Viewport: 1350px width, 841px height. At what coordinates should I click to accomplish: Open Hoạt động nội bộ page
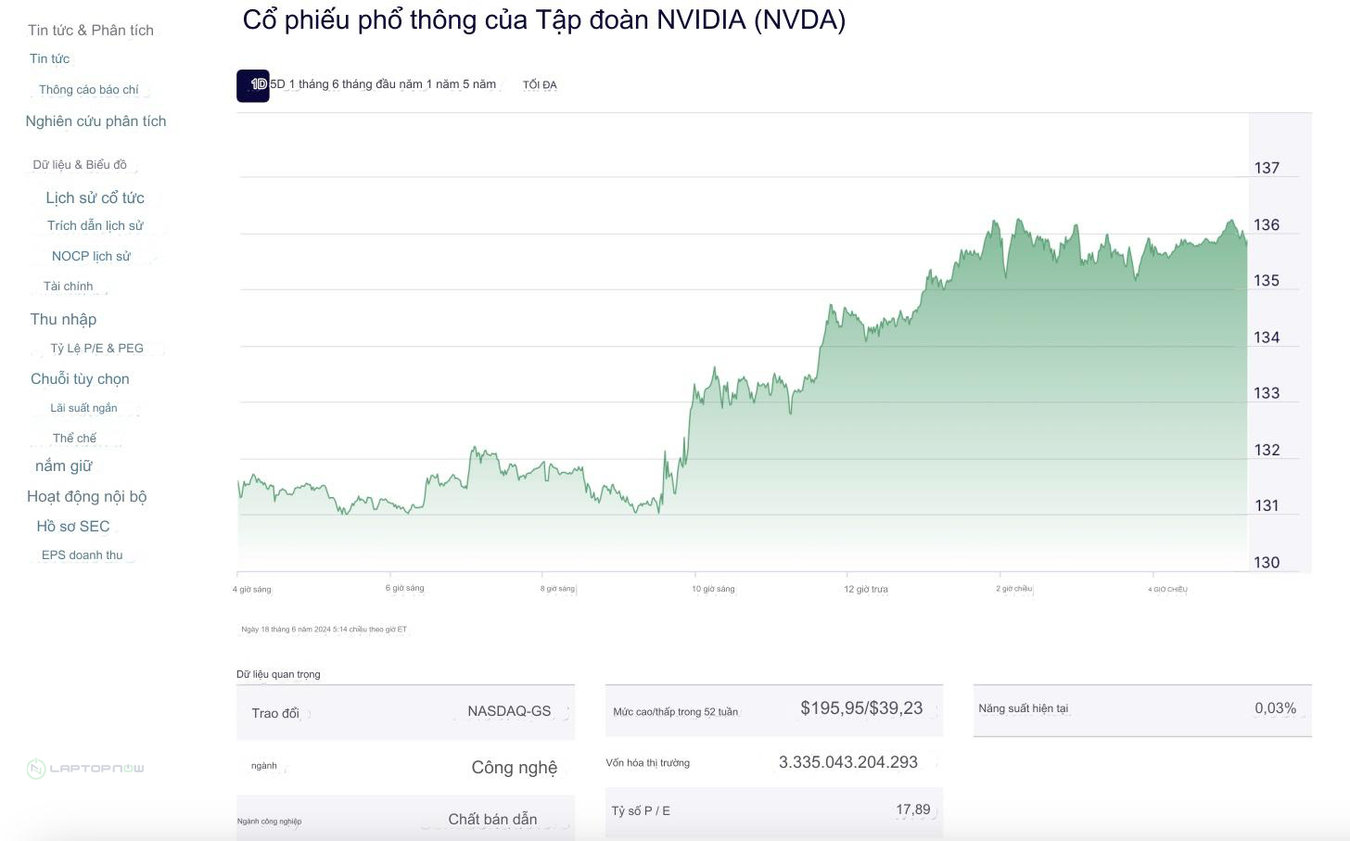pyautogui.click(x=86, y=497)
